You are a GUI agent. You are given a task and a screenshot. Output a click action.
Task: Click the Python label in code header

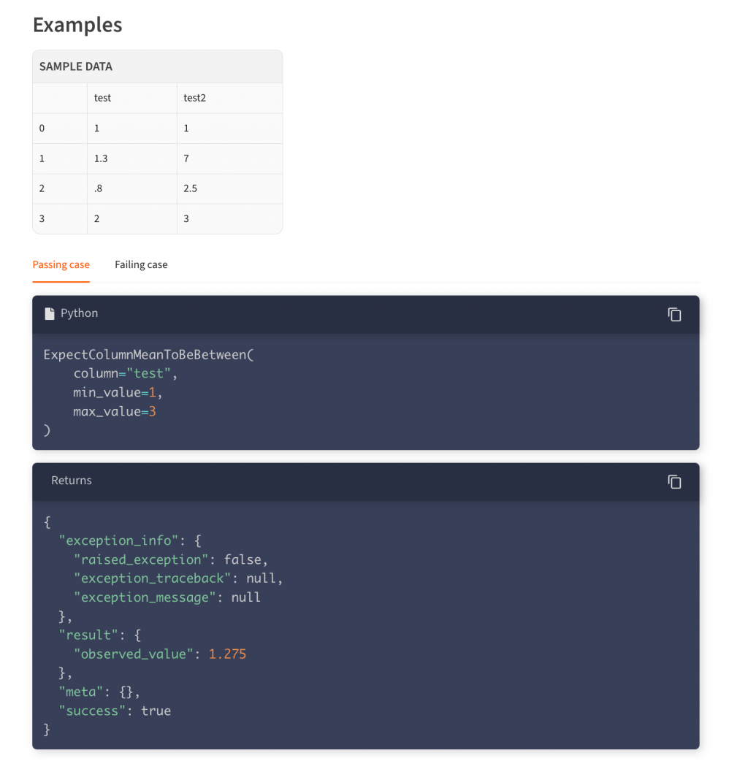tap(79, 313)
